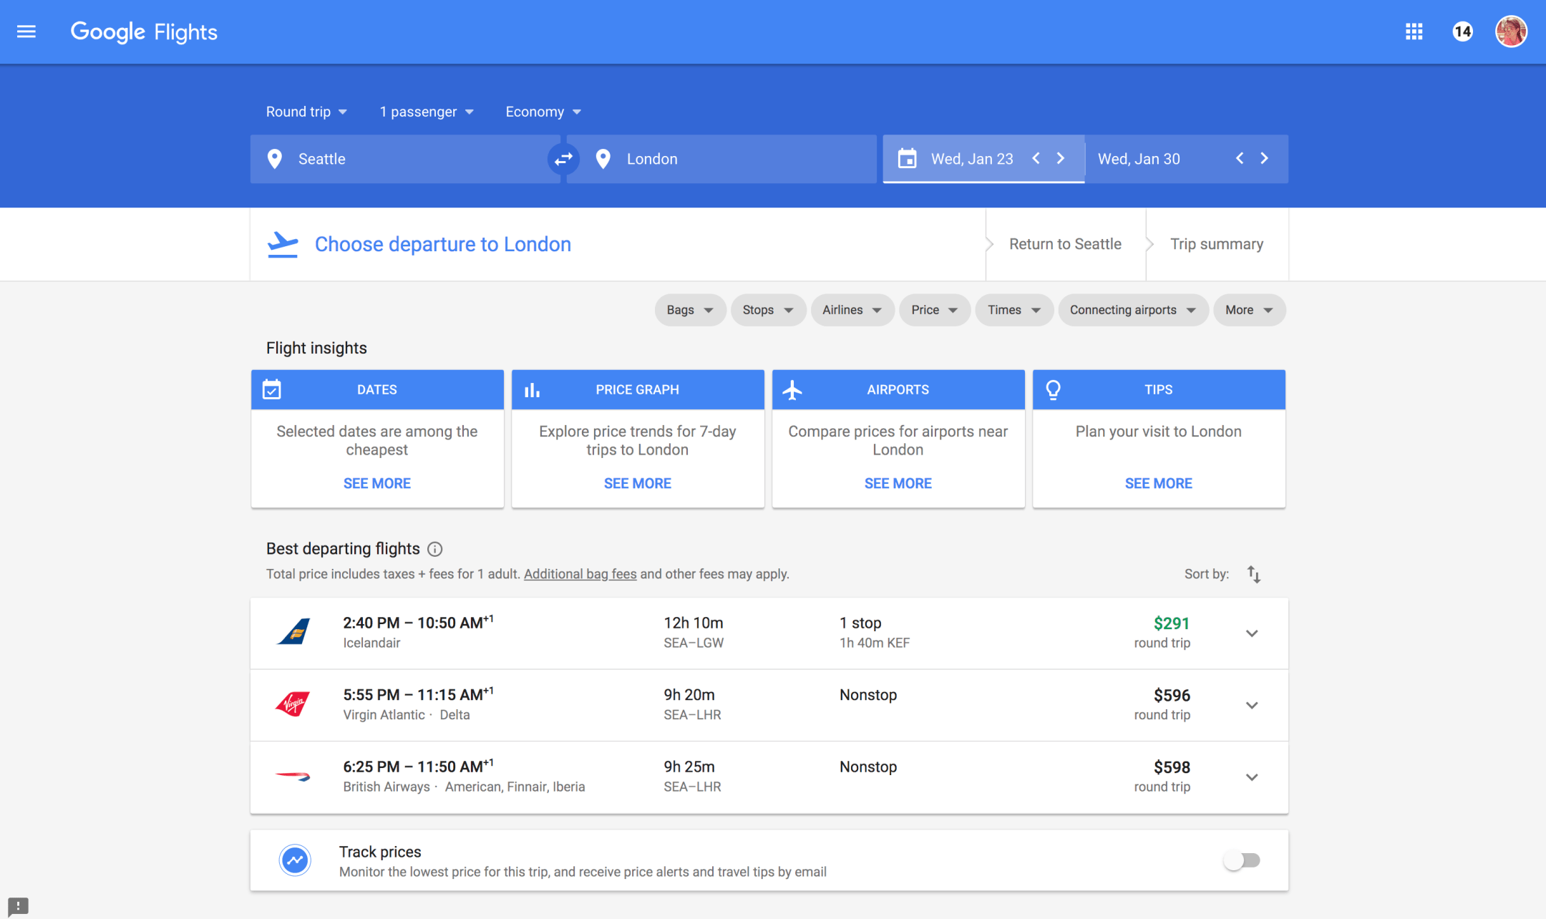Image resolution: width=1546 pixels, height=919 pixels.
Task: Open the send feedback icon
Action: pos(18,906)
